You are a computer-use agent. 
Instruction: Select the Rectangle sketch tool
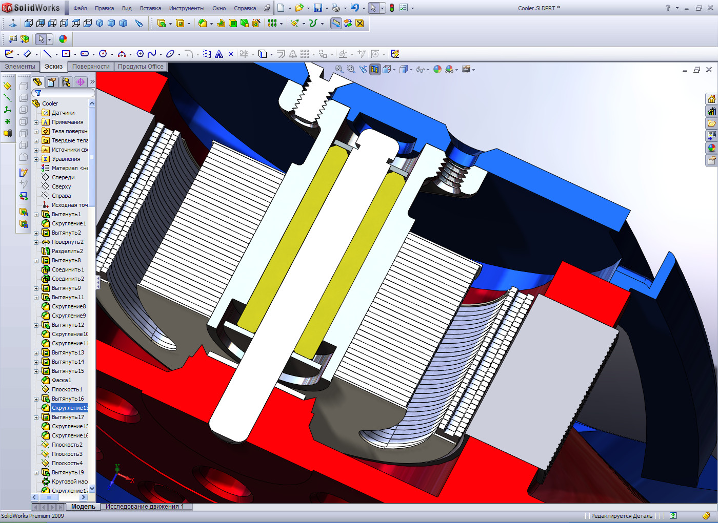(66, 54)
